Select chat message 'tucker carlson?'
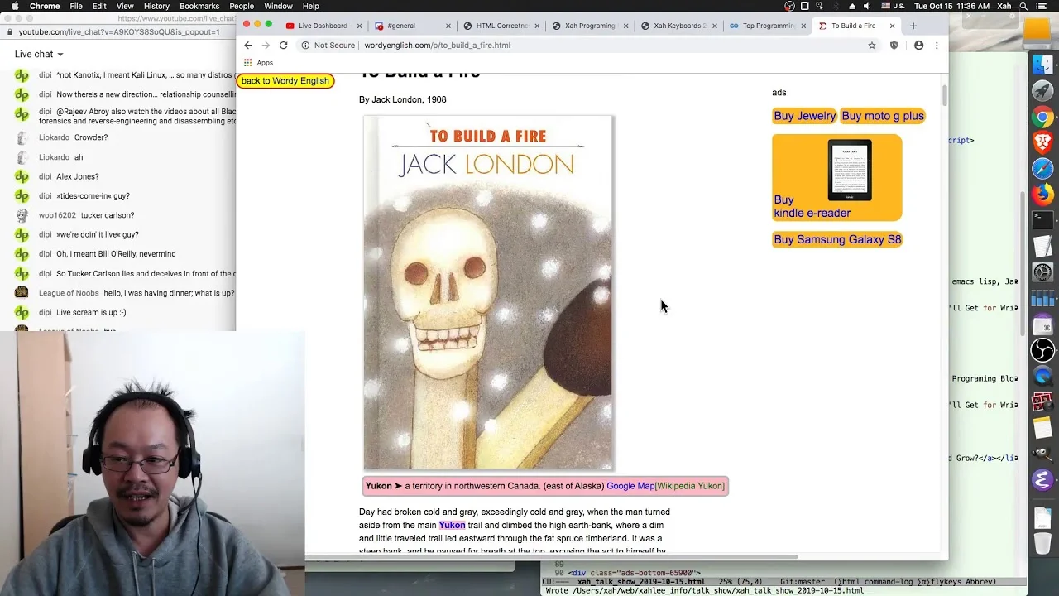1059x596 pixels. (108, 215)
